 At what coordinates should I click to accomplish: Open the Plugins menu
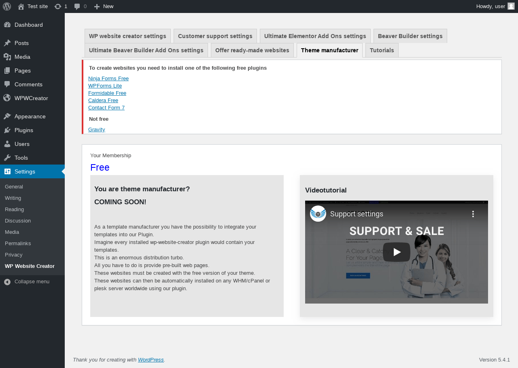click(32, 130)
